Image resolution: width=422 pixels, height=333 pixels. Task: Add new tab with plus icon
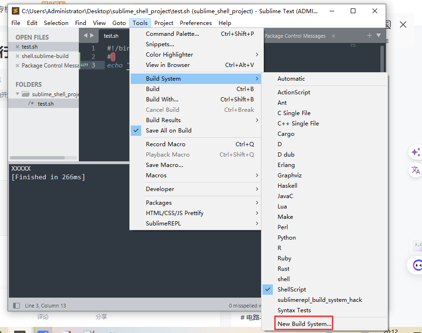point(369,35)
